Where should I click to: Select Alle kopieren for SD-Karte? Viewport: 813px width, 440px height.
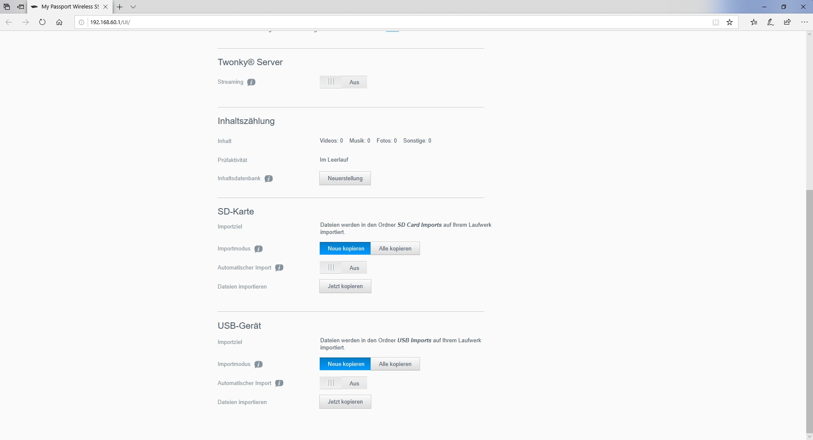[395, 249]
